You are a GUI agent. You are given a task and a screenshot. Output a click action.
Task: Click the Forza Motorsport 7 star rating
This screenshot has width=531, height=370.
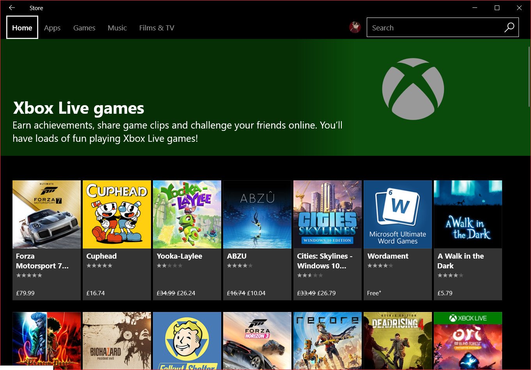[x=29, y=275]
